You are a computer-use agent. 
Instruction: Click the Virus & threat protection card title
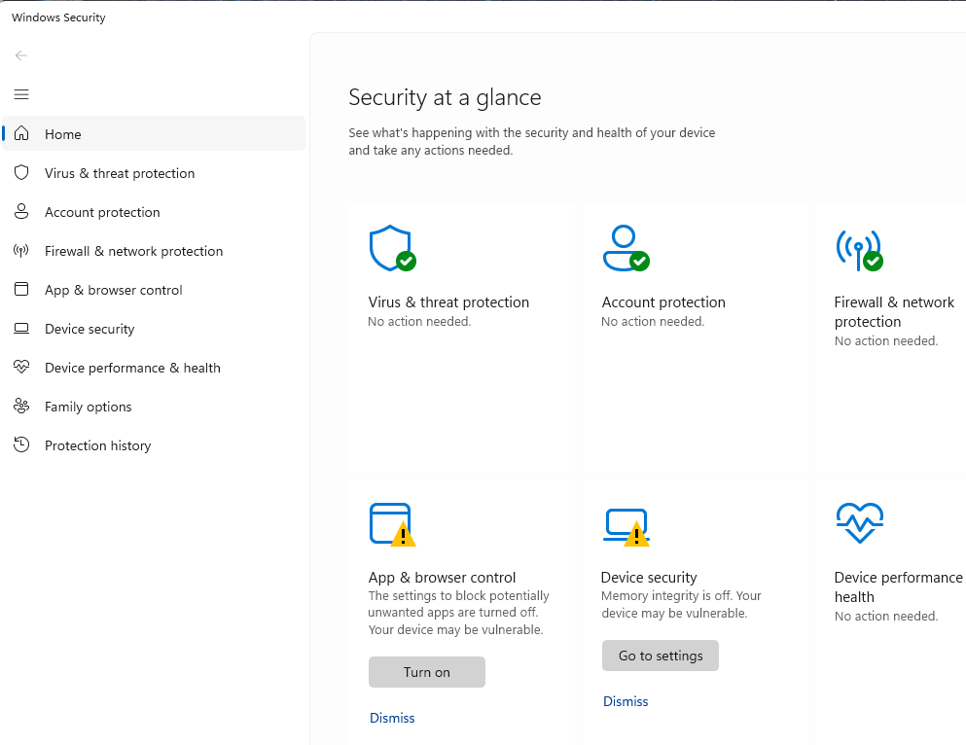[x=448, y=302]
